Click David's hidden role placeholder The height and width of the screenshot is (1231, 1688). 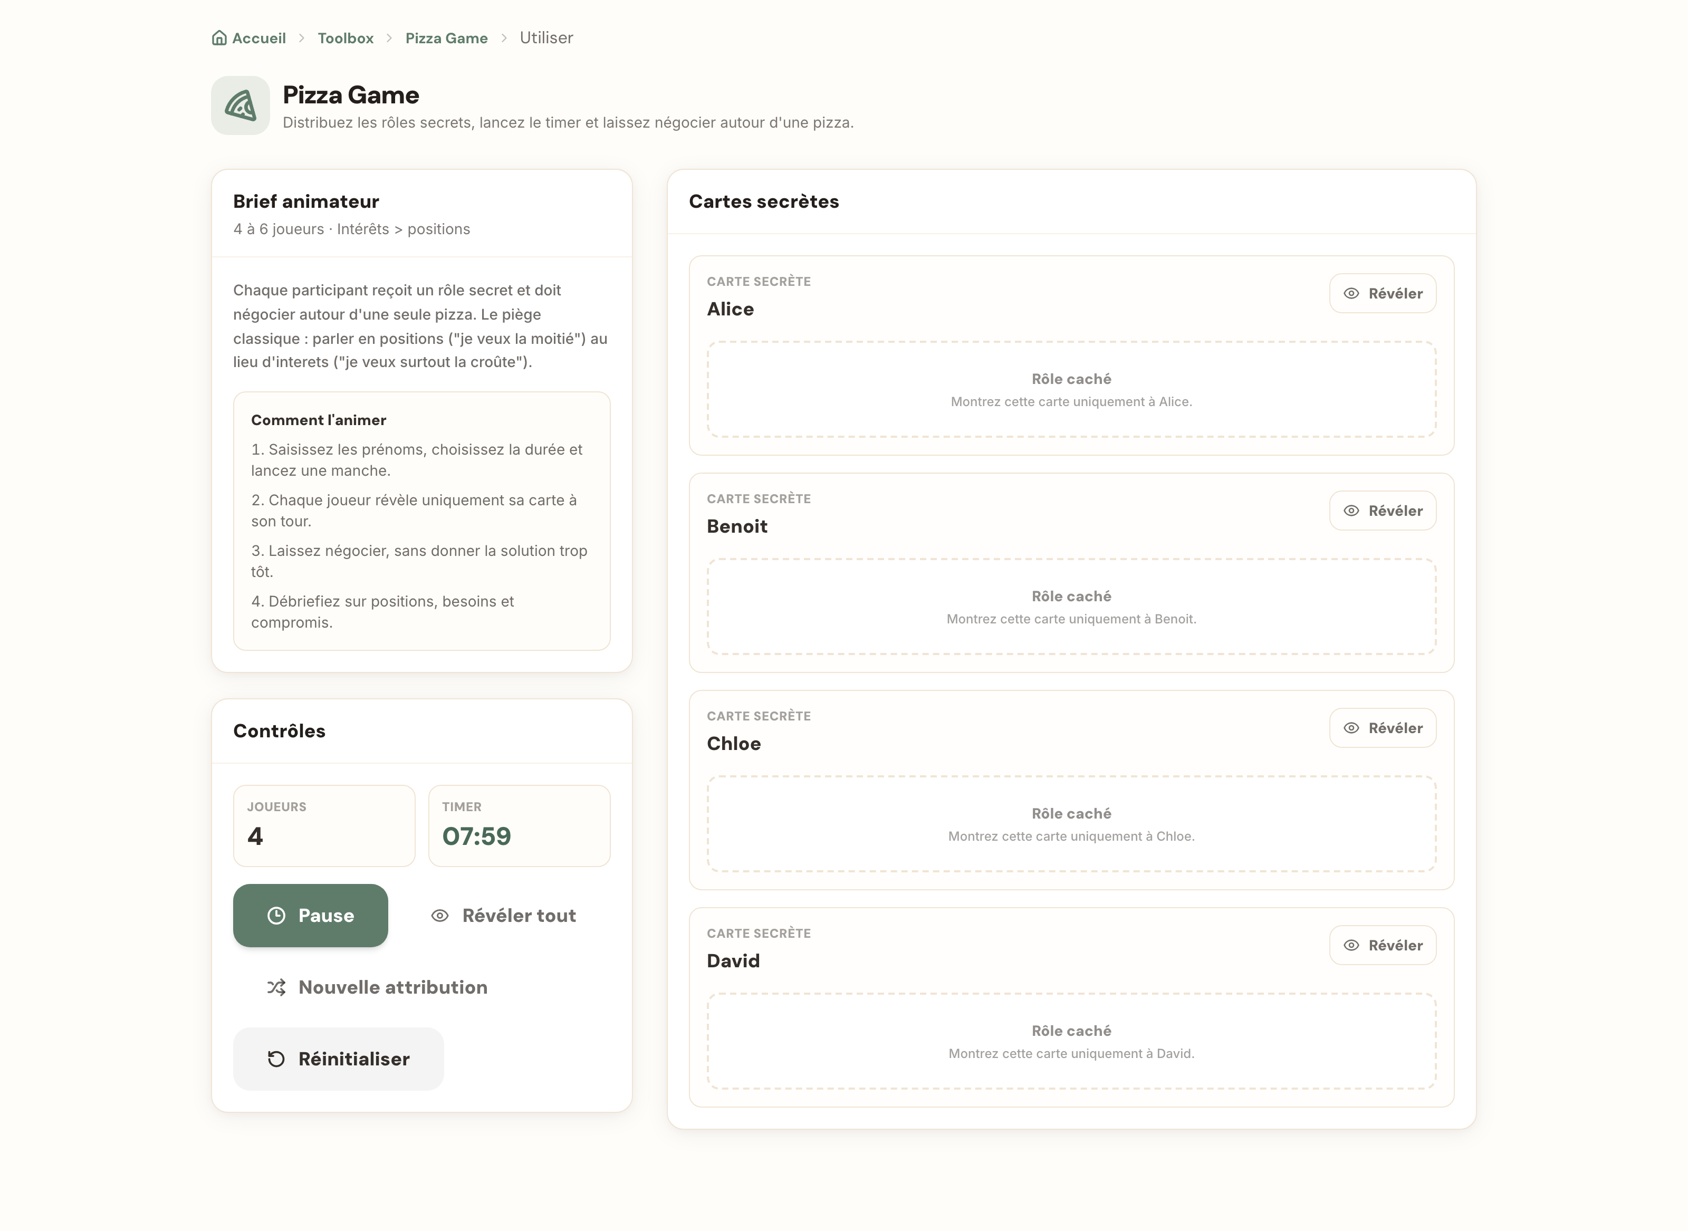(x=1071, y=1041)
